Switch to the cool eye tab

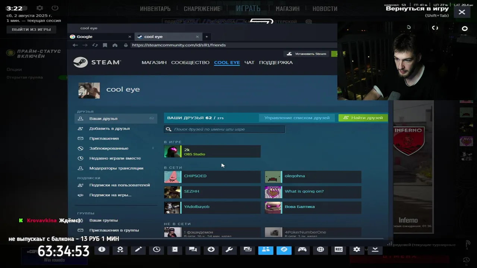click(168, 36)
